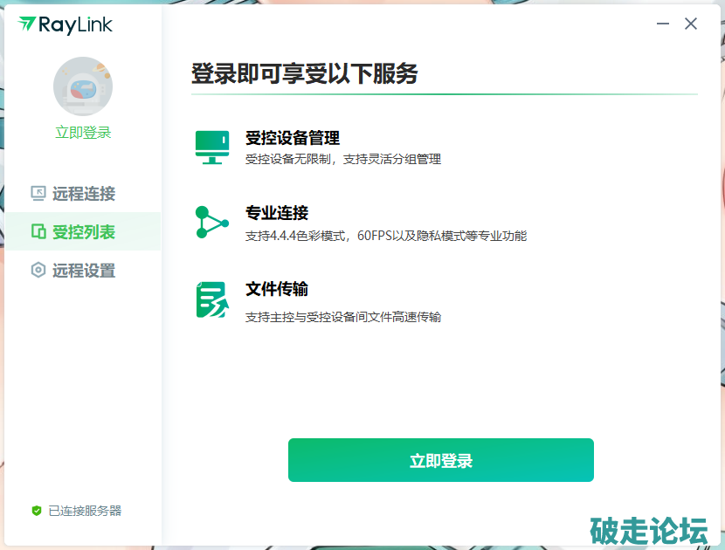Click the green 立即登录 link under the avatar

(x=83, y=133)
